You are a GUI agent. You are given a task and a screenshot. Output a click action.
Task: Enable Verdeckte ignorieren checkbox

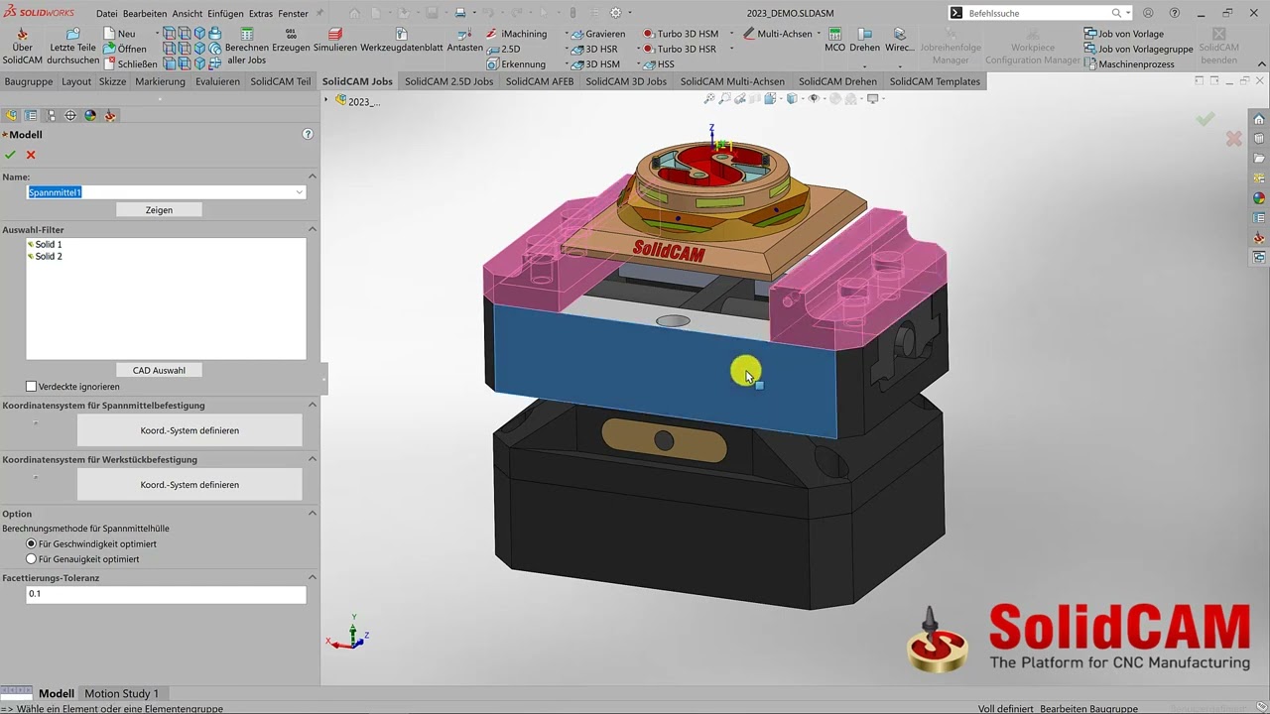click(31, 387)
